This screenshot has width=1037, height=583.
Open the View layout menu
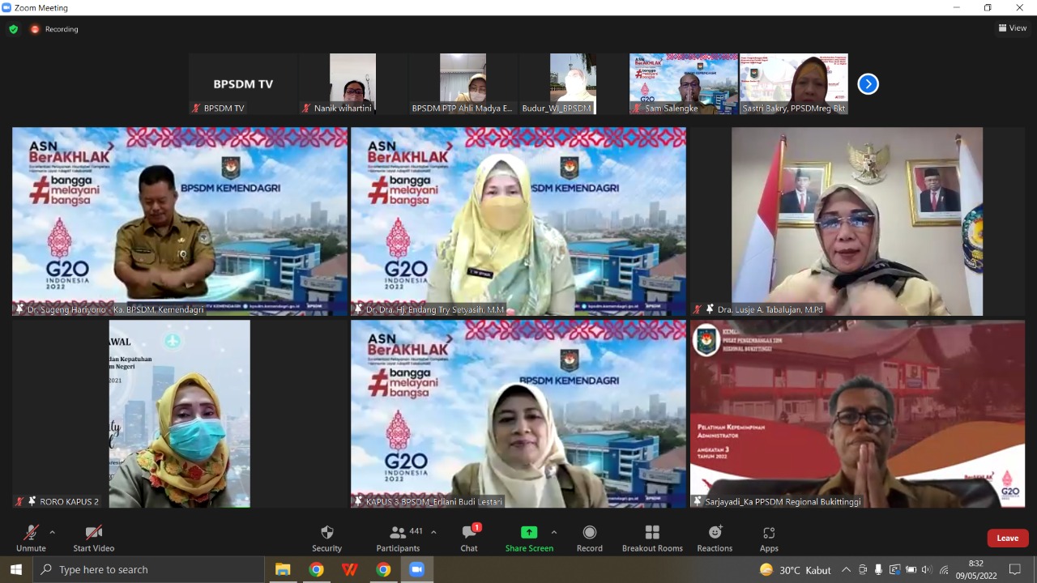[1013, 28]
